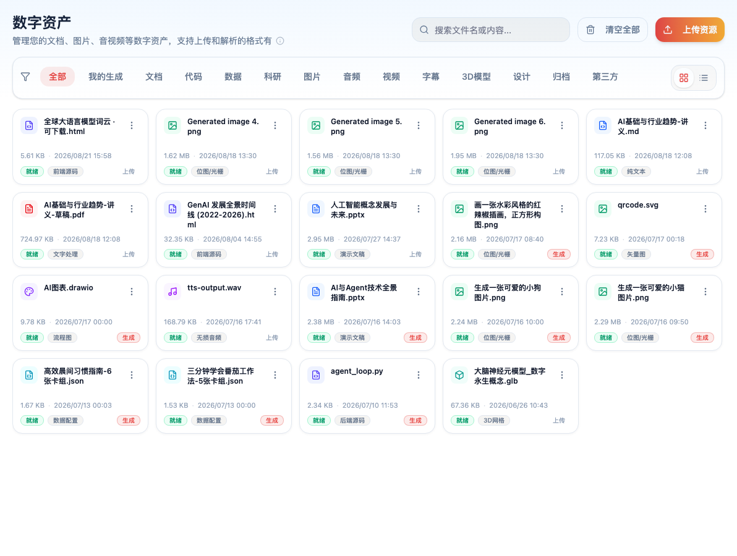Click the 清空全部 button

613,30
